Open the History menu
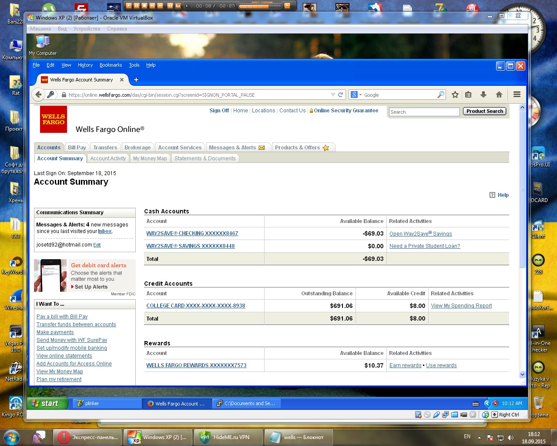Image resolution: width=557 pixels, height=446 pixels. (x=85, y=65)
